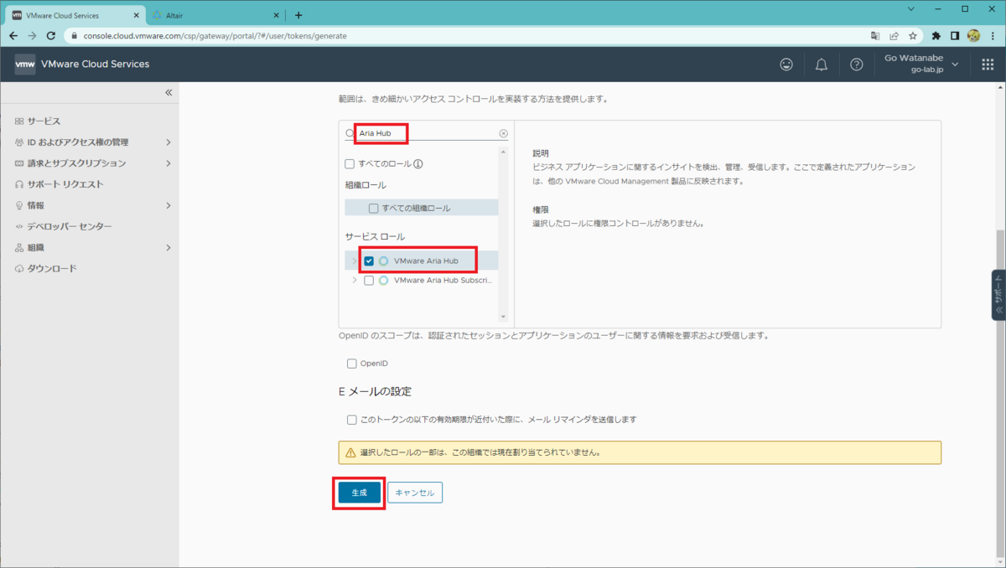1006x568 pixels.
Task: Click the サービス ロール heading text
Action: click(375, 237)
